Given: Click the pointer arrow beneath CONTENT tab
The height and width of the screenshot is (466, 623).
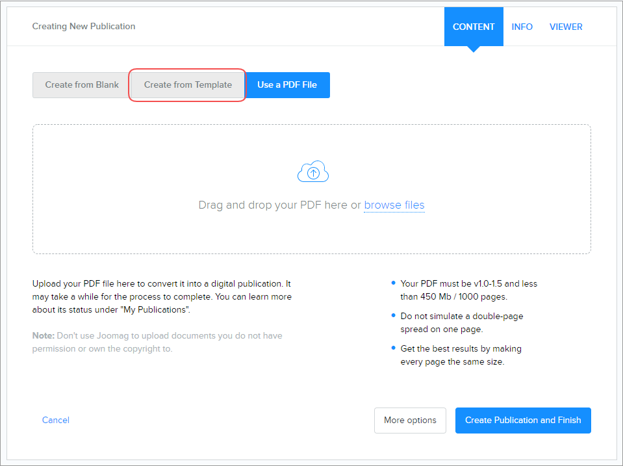Looking at the screenshot, I should [474, 49].
